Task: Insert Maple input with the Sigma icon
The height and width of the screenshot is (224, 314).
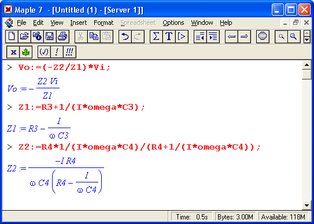Action: pos(156,36)
